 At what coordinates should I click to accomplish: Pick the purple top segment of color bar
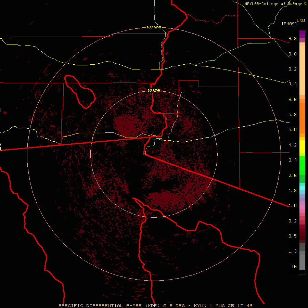point(302,34)
